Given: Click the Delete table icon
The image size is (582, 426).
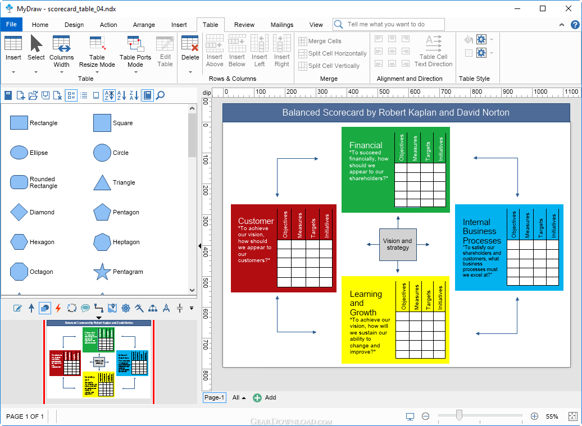Looking at the screenshot, I should click(190, 43).
